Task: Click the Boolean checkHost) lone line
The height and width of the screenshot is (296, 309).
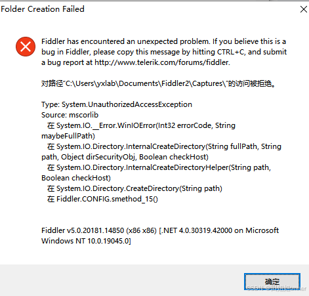Action: pos(76,178)
